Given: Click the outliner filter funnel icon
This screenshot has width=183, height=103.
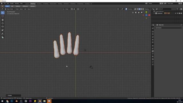Looking at the screenshot, I should 177,9.
